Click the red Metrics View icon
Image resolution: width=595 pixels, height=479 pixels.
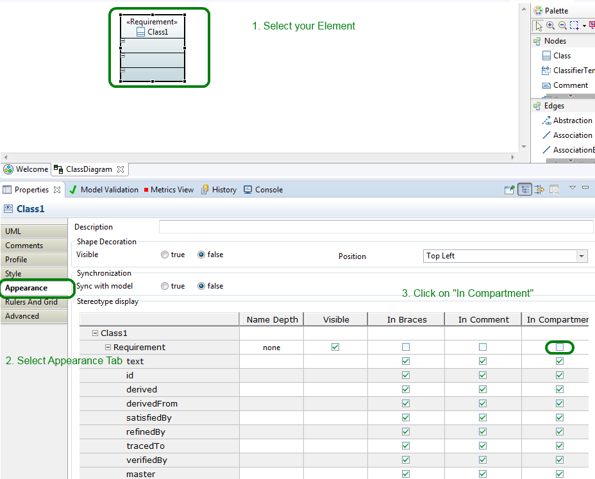(x=146, y=190)
